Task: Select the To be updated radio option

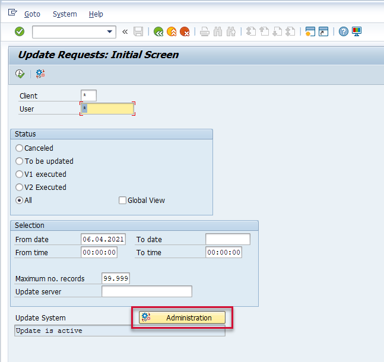Action: 20,161
